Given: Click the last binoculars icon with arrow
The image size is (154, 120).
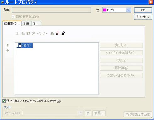Looking at the screenshot, I should 63,33.
